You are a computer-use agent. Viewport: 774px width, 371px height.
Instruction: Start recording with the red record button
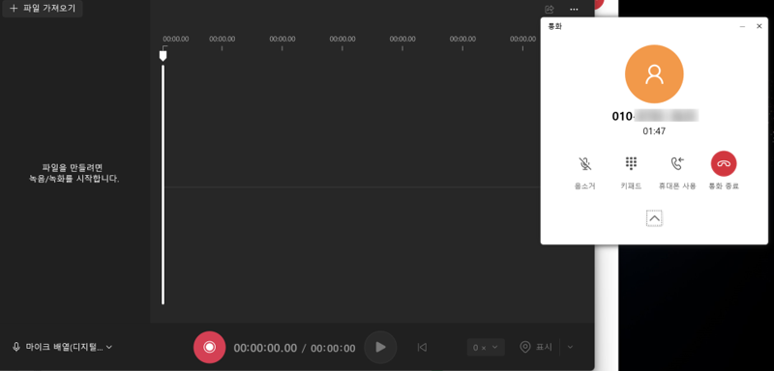(209, 348)
